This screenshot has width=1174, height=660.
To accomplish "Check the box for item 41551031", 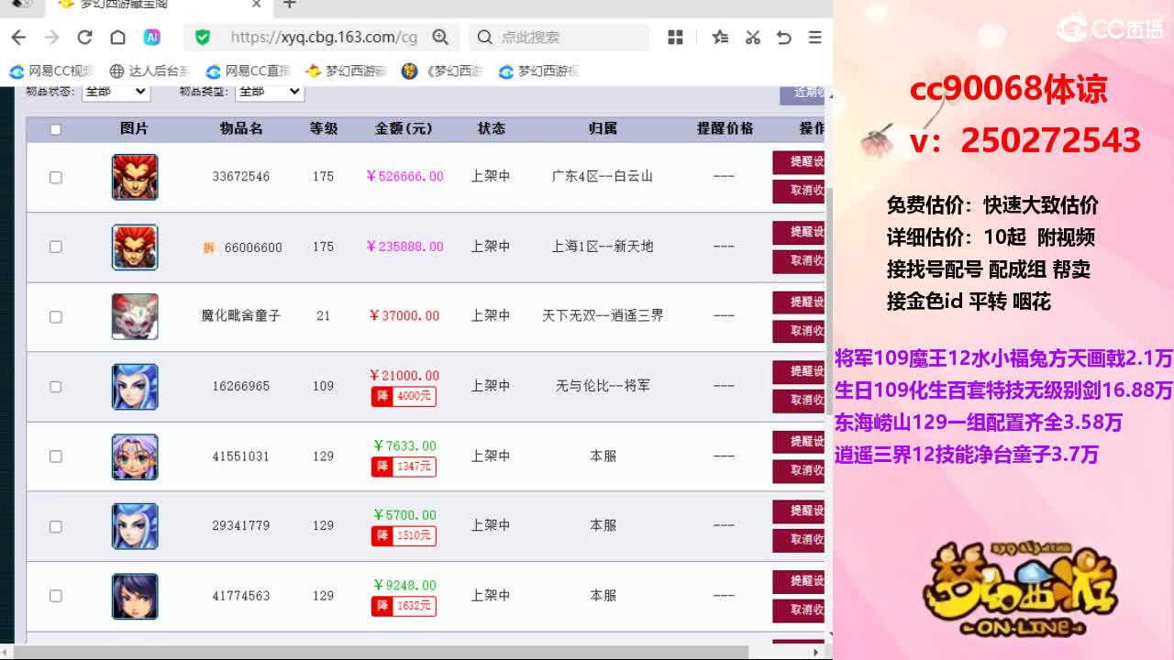I will click(x=55, y=456).
